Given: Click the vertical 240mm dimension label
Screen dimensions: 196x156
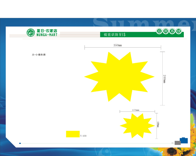Looking at the screenshot, I should (165, 79).
